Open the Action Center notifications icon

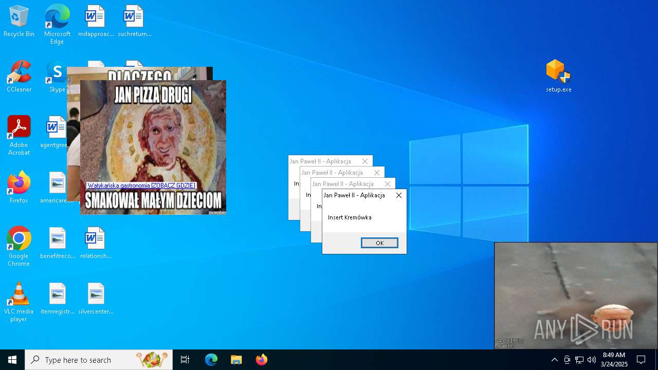coord(641,360)
